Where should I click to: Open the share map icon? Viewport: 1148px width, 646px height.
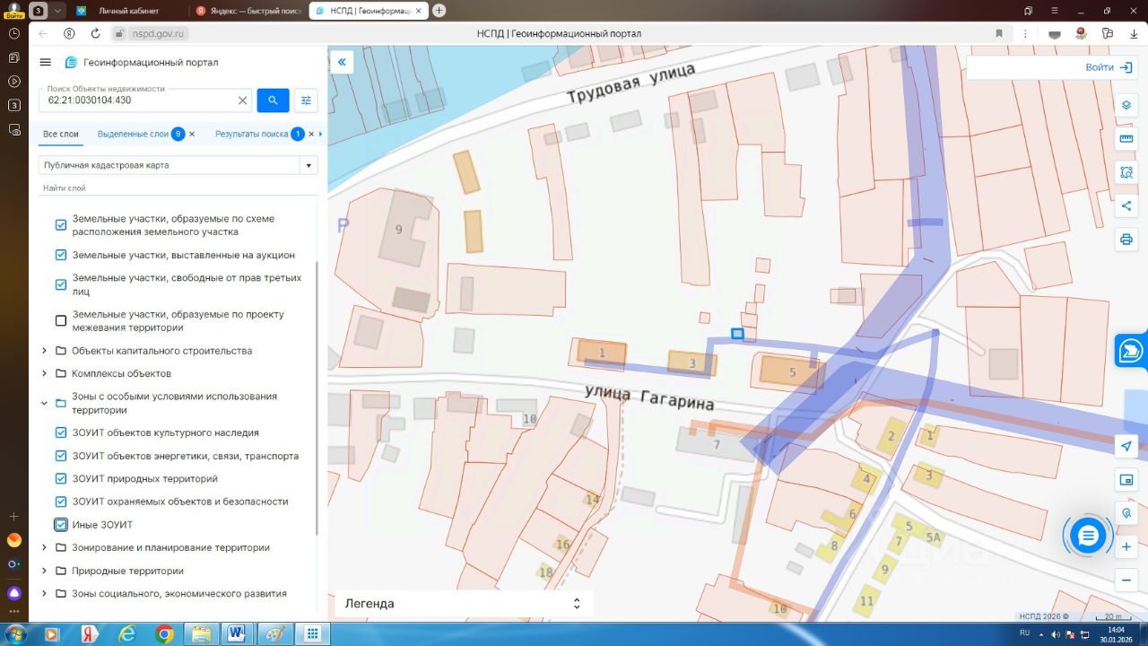[1126, 206]
